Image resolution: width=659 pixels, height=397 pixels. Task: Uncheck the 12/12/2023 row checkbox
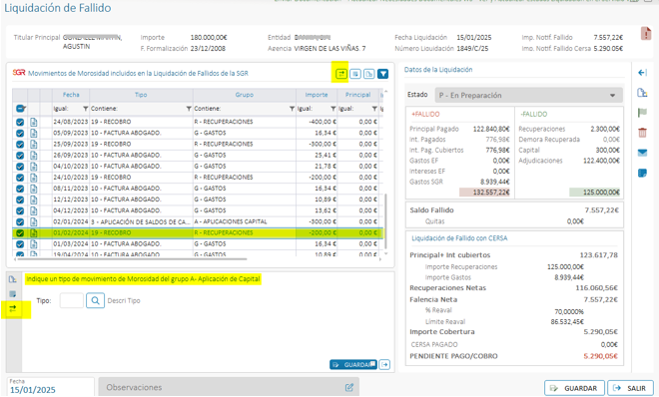(20, 199)
